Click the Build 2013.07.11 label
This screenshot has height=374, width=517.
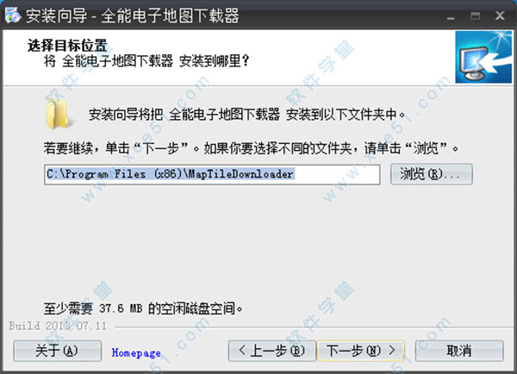(58, 326)
